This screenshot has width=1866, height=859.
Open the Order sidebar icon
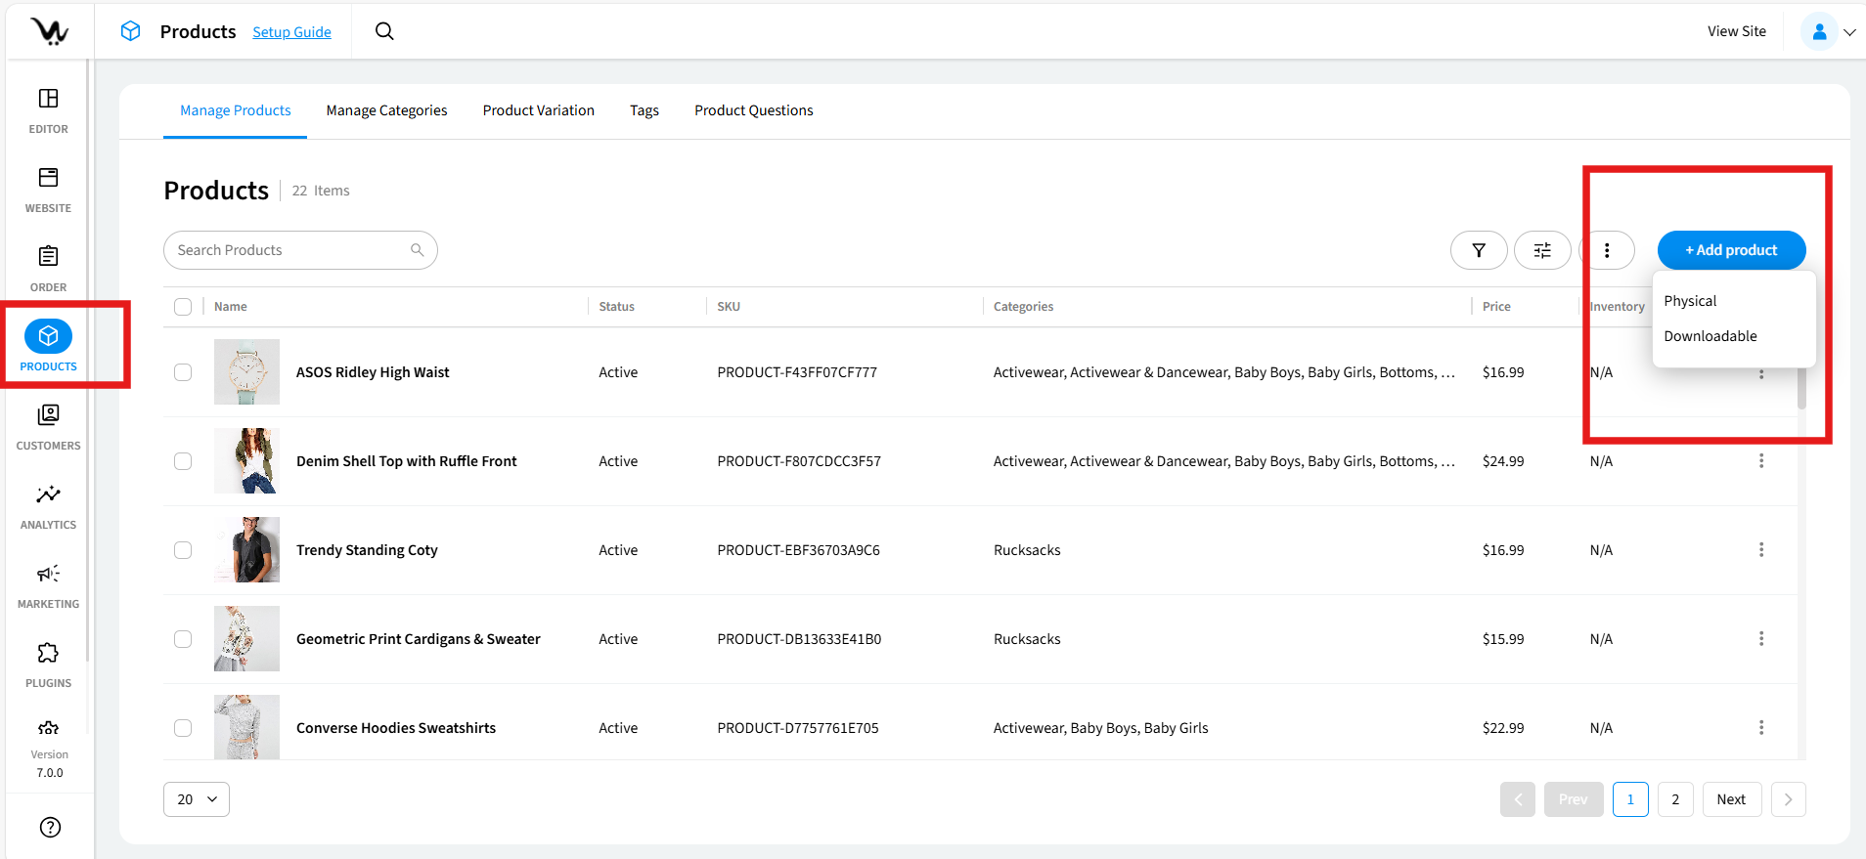[48, 257]
